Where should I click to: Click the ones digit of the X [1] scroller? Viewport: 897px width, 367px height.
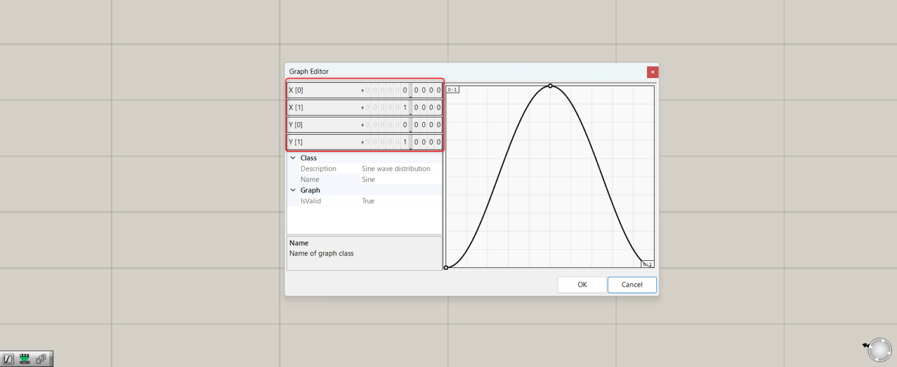405,107
